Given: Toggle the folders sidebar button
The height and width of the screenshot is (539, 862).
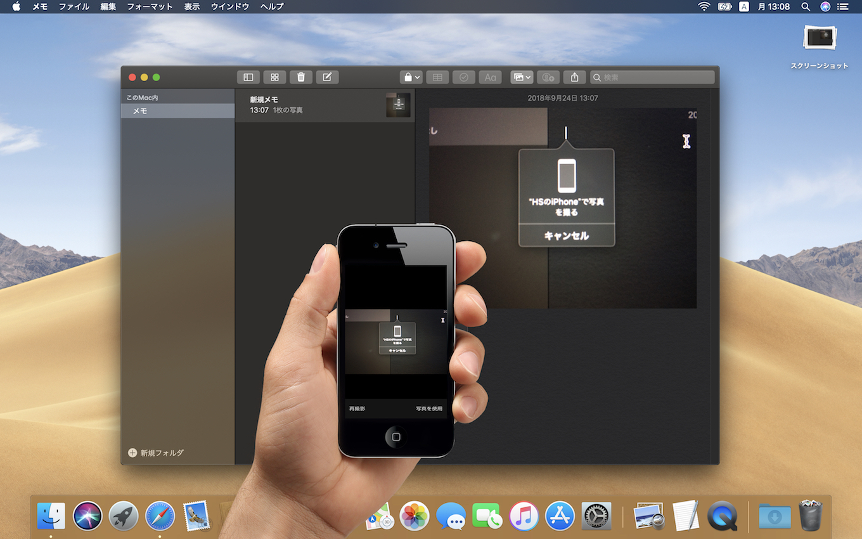Looking at the screenshot, I should point(248,77).
